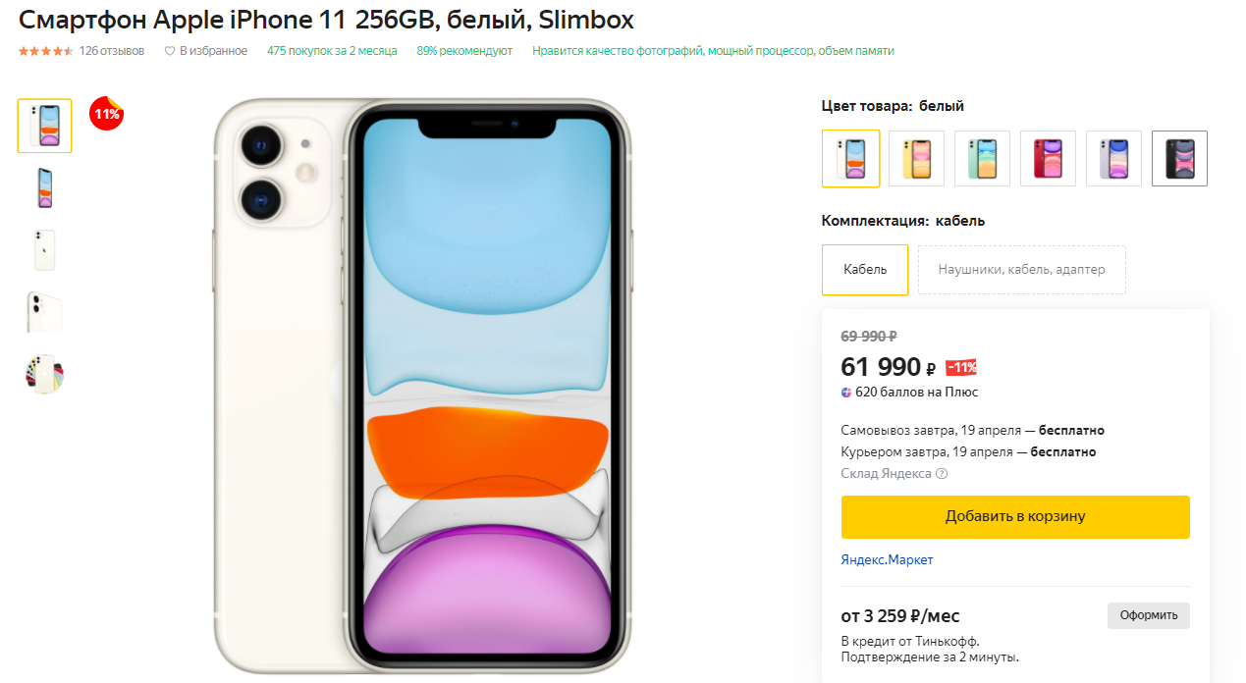
Task: Open the 126 отзывов reviews link
Action: (112, 51)
